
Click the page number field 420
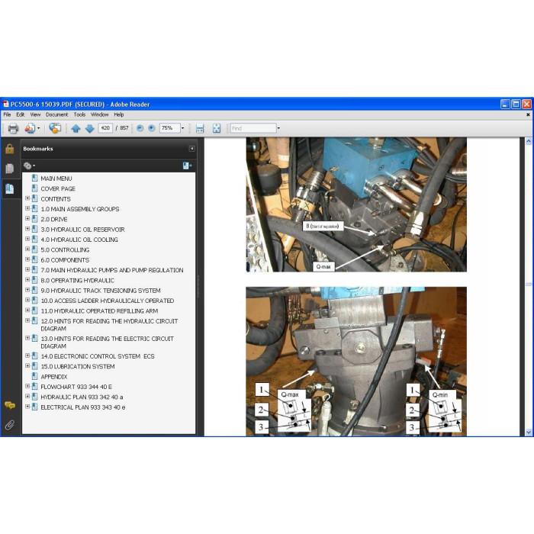[105, 128]
